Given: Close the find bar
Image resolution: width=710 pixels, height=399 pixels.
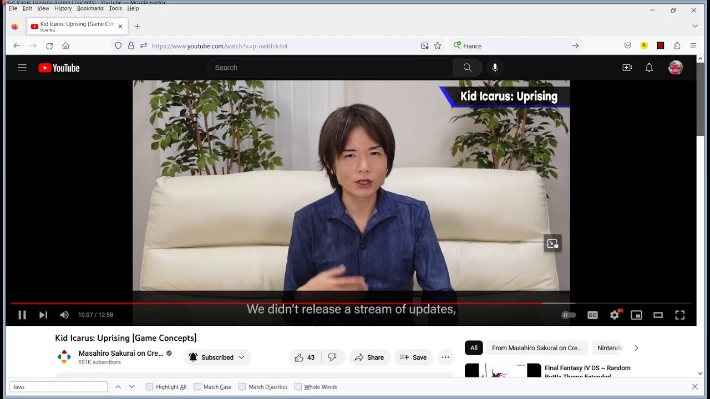Looking at the screenshot, I should tap(695, 387).
